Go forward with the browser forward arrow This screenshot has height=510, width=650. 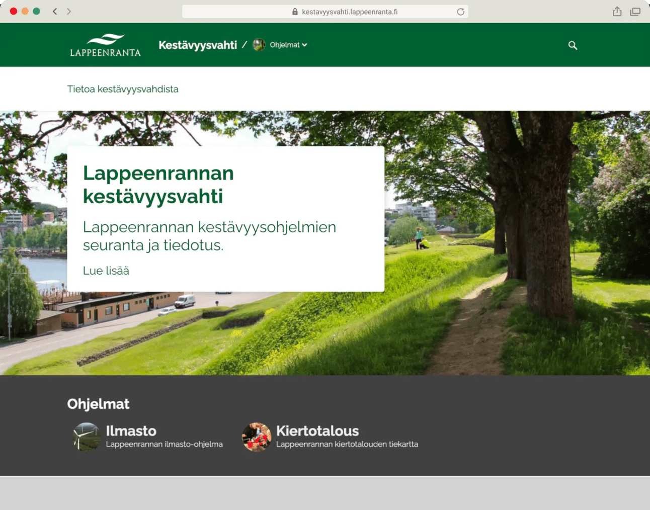[69, 11]
